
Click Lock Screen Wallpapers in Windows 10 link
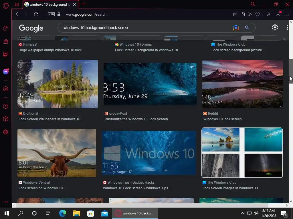click(51, 119)
